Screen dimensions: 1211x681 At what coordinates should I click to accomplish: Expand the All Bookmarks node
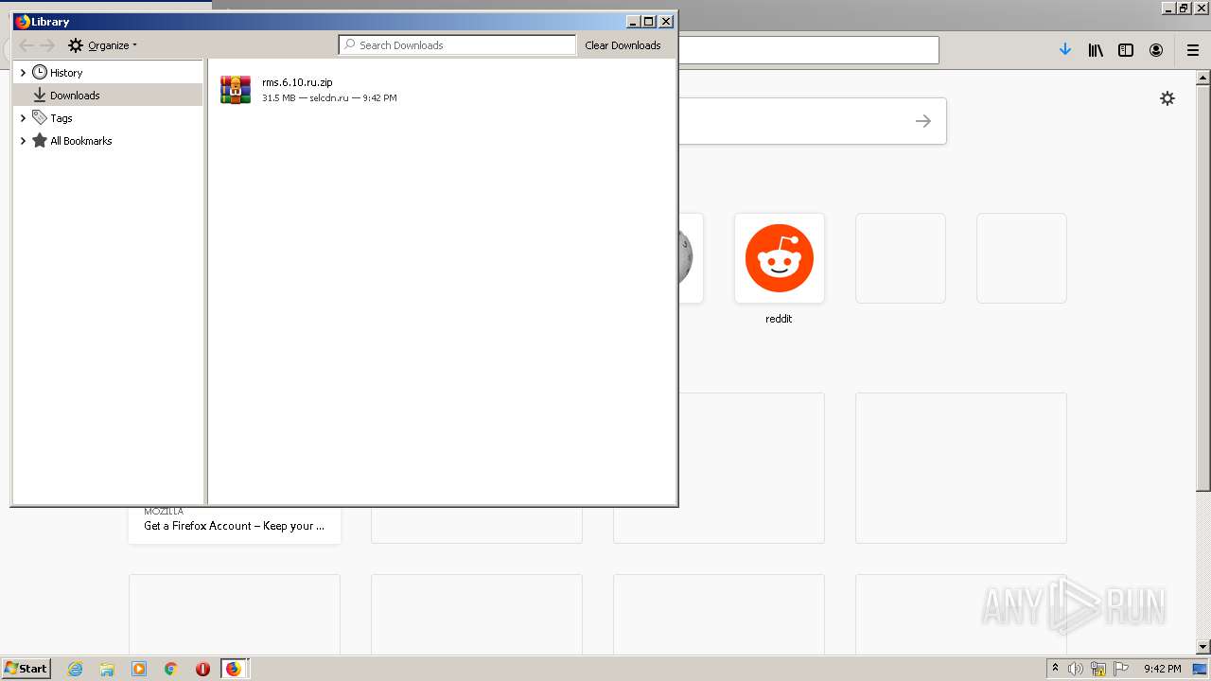click(x=23, y=141)
